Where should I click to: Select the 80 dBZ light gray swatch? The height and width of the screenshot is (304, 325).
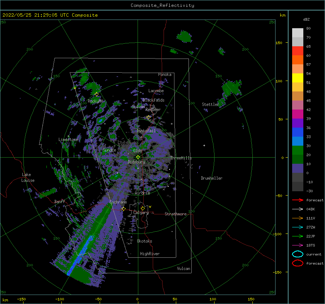(298, 33)
